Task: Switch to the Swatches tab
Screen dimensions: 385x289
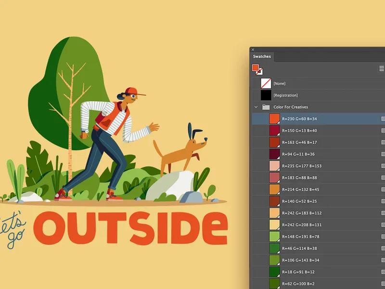Action: 262,56
